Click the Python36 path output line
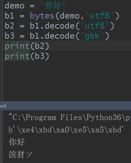The width and height of the screenshot is (131, 163). click(x=70, y=117)
